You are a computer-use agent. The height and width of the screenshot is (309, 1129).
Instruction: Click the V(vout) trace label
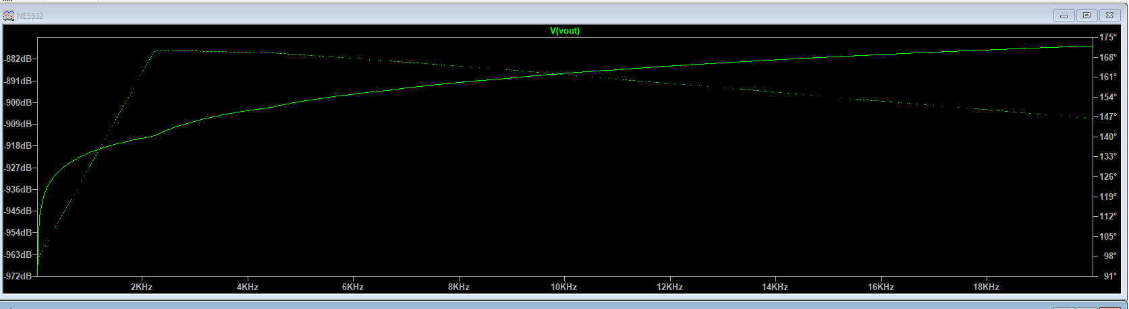coord(565,30)
